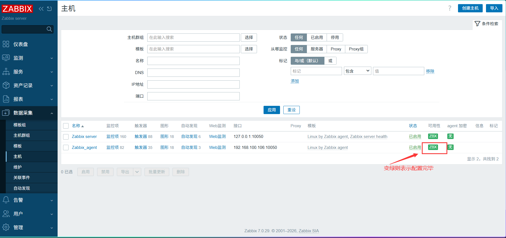Click the IP地址 input field

(193, 84)
